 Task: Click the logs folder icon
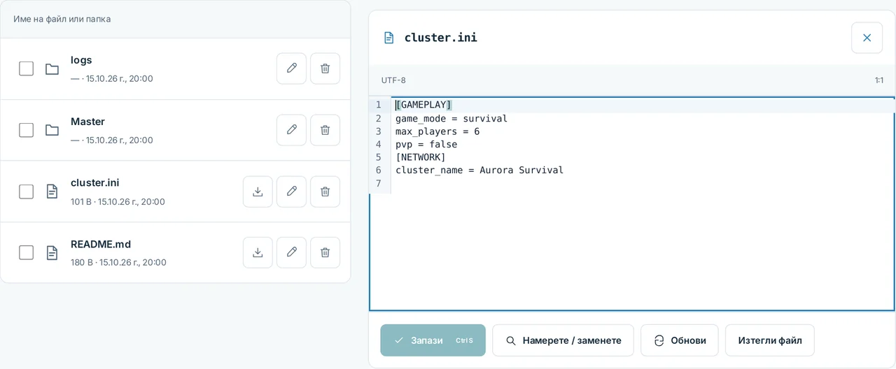click(x=52, y=68)
